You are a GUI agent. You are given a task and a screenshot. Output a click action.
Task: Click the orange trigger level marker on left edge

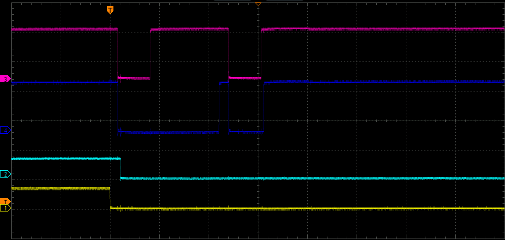[x=6, y=202]
